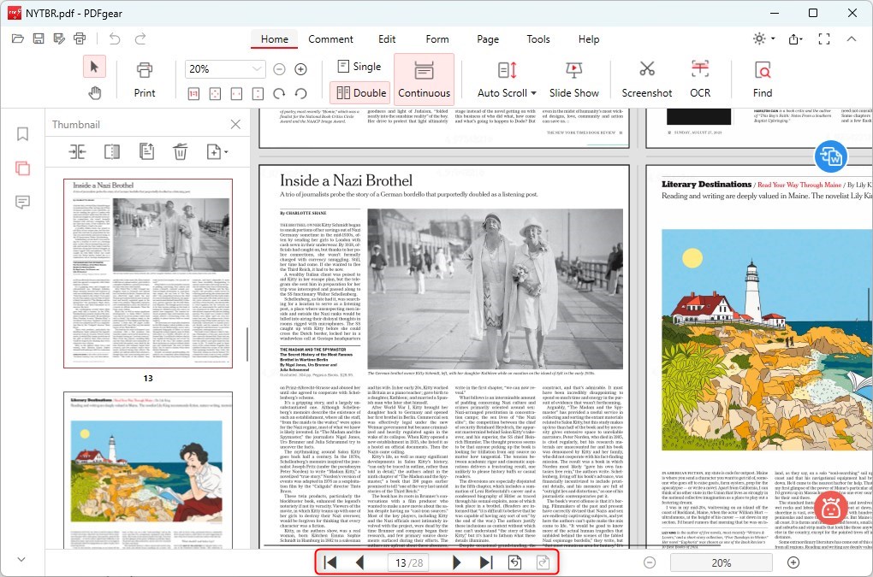Jump to the last page
The image size is (873, 577).
click(x=486, y=562)
